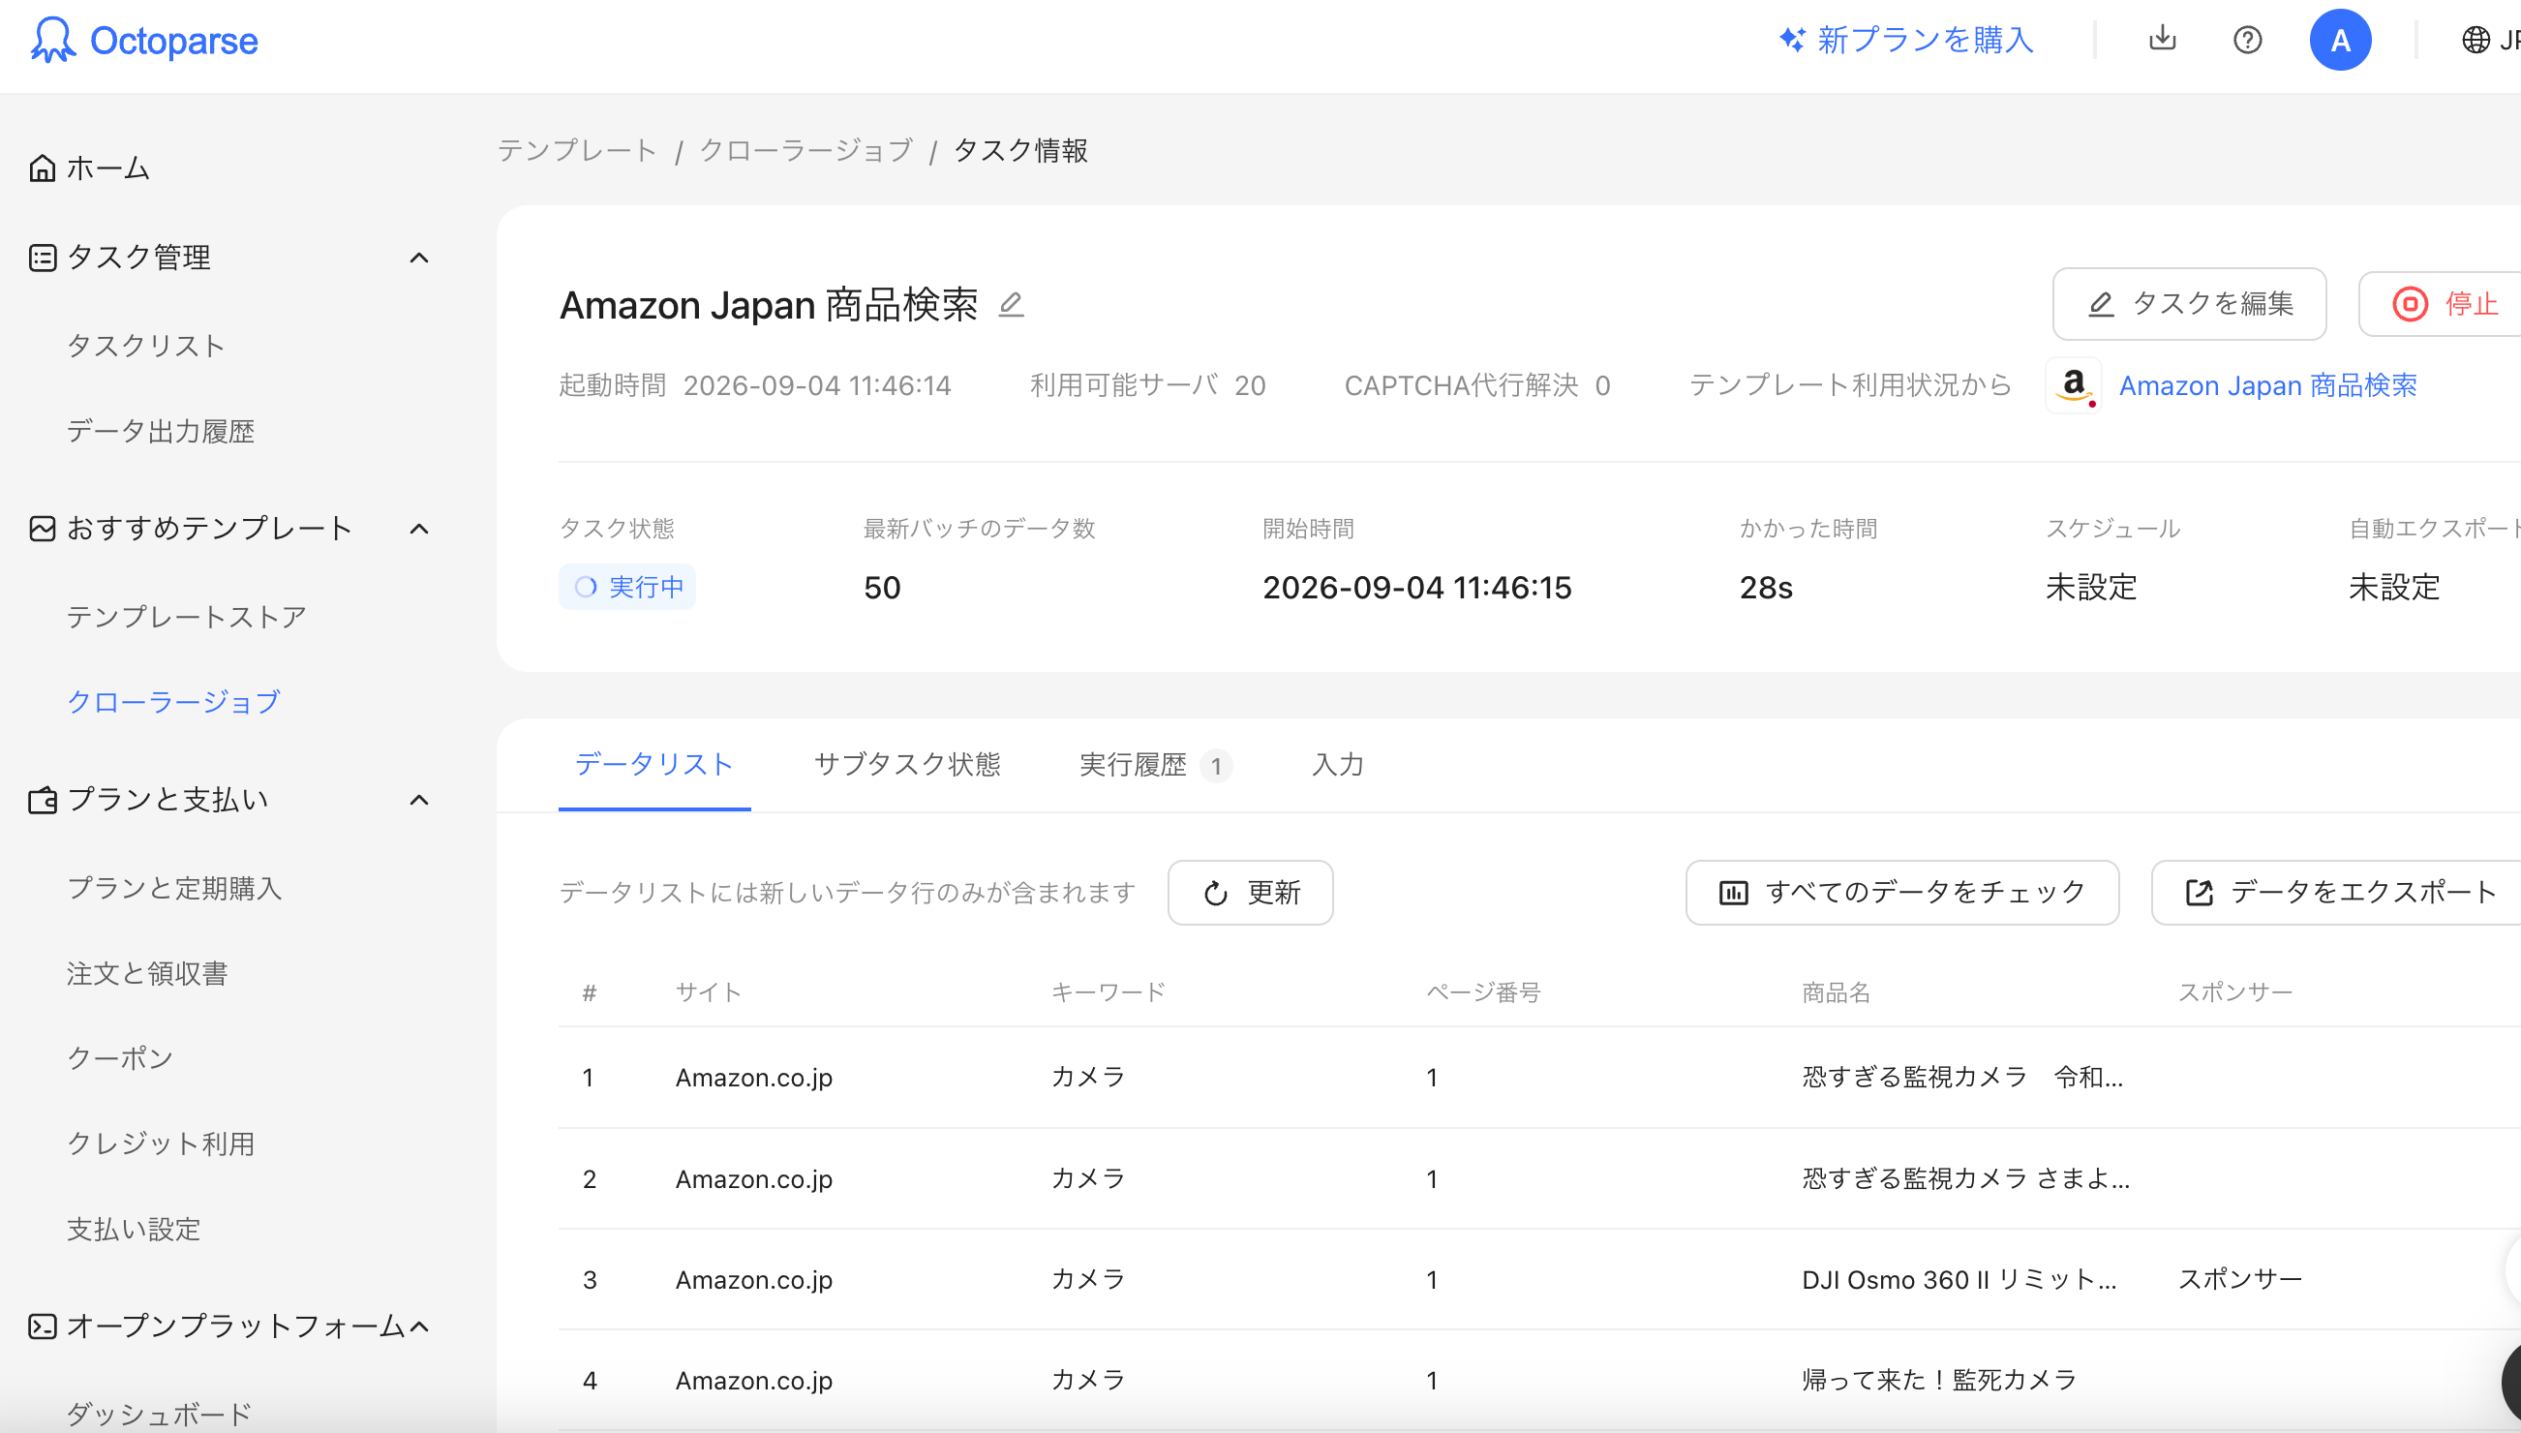Click the かかった時間 value 28s
Viewport: 2521px width, 1433px height.
coord(1765,588)
